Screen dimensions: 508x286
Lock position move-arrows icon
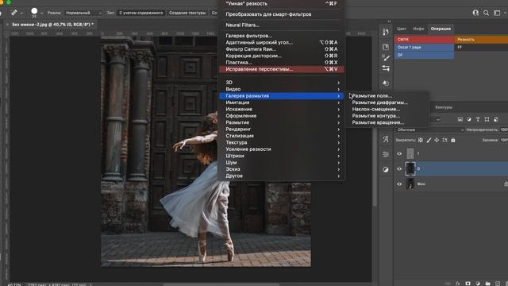point(437,140)
